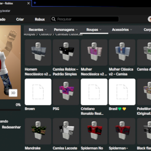Click the 'Camisa Lacoste' item name
Image resolution: width=151 pixels, height=151 pixels.
tap(65, 148)
